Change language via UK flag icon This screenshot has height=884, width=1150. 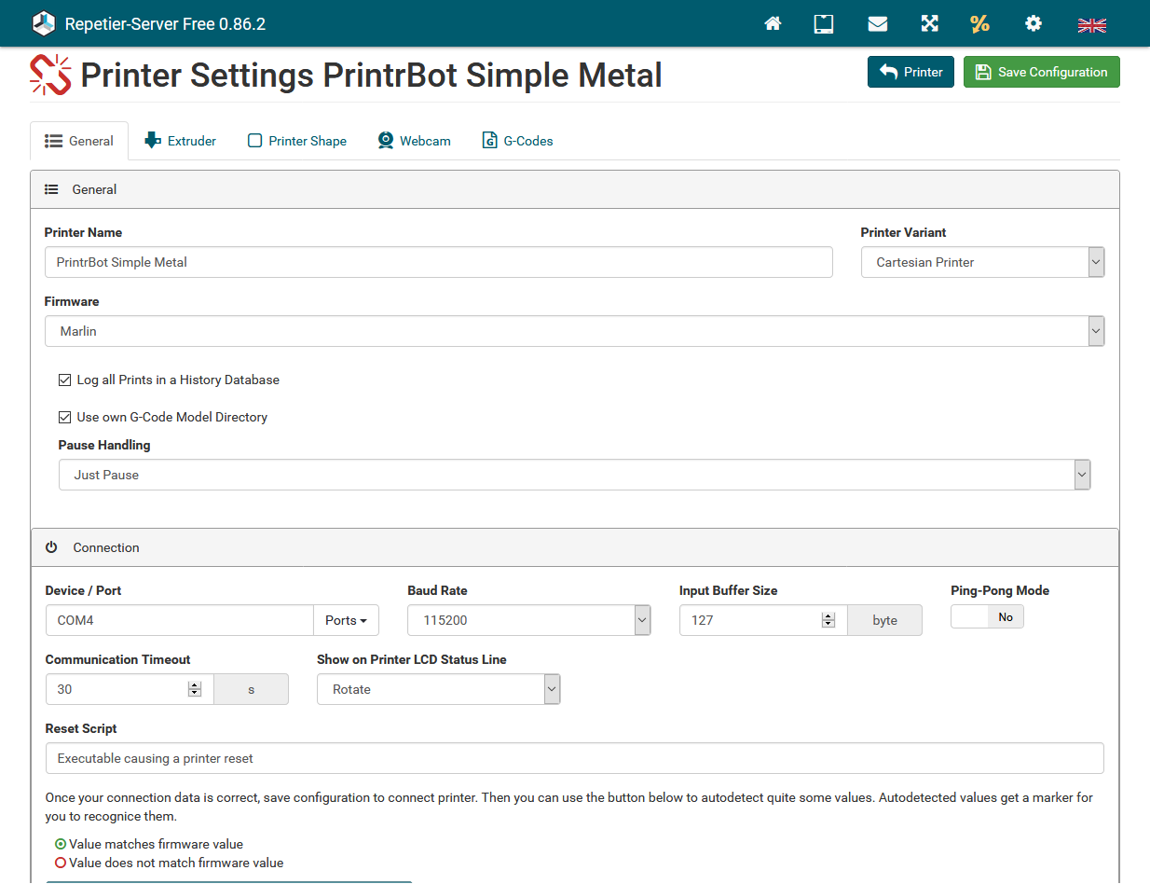(x=1092, y=25)
